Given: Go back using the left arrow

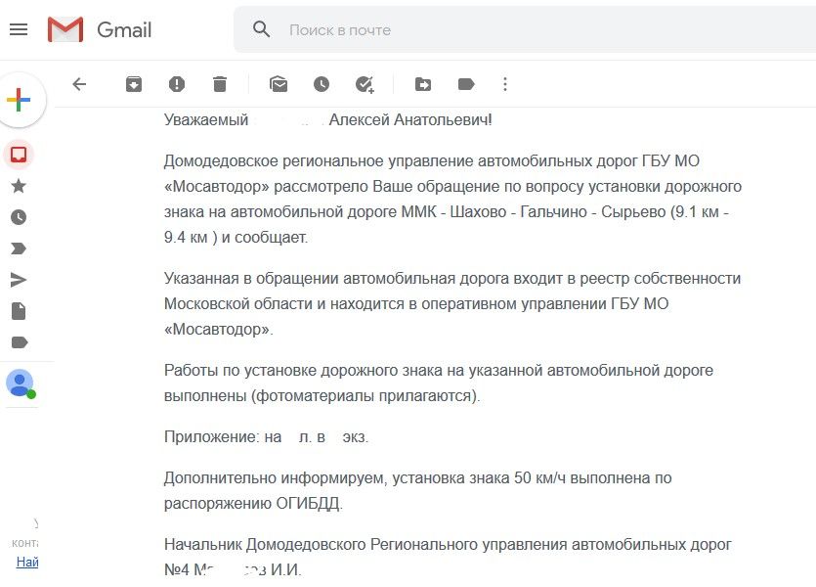Looking at the screenshot, I should pos(79,84).
